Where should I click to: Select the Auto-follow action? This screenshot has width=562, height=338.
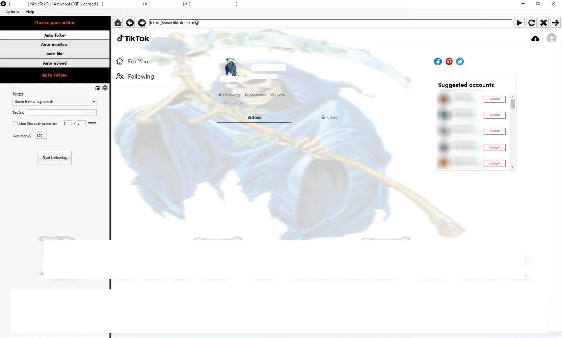click(55, 35)
